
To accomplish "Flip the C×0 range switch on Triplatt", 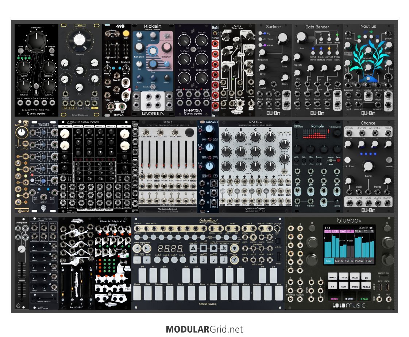I will click(x=201, y=167).
